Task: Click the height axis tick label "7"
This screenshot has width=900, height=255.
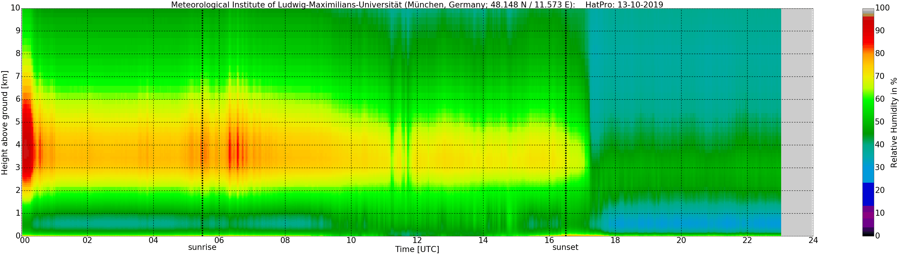Action: 18,76
